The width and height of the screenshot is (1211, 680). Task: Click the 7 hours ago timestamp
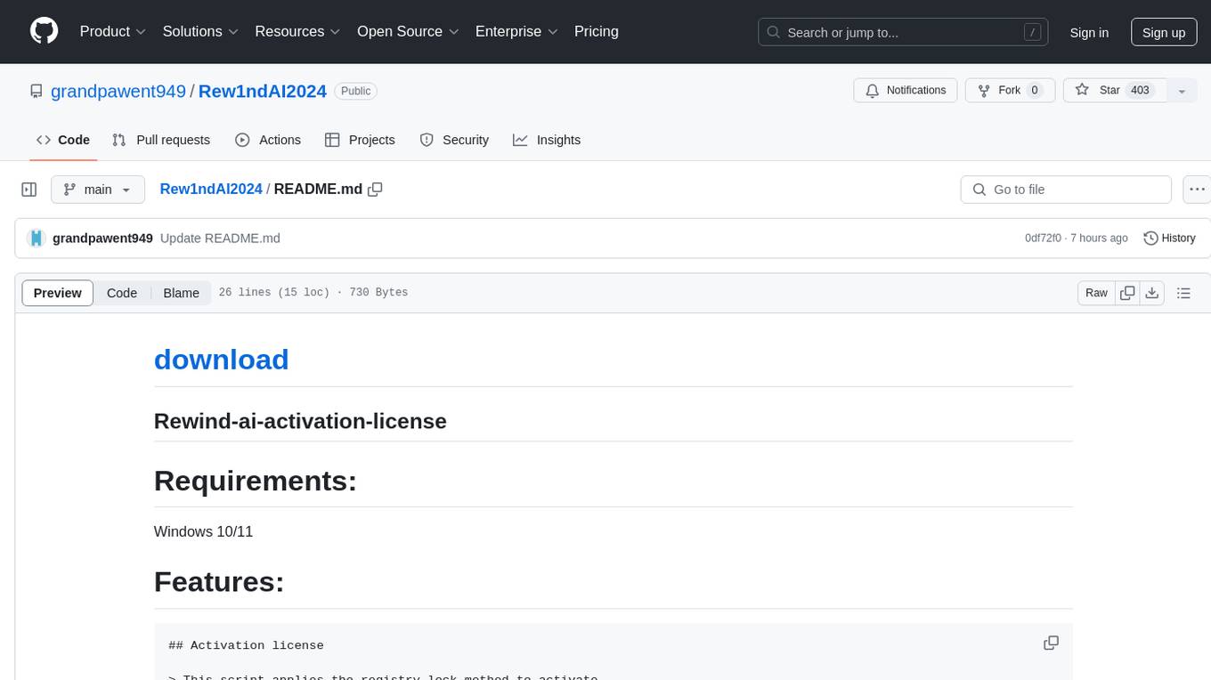1099,238
